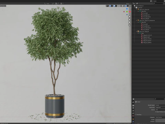The image size is (165, 124).
Task: Open the Object properties tab
Action: [x=133, y=119]
